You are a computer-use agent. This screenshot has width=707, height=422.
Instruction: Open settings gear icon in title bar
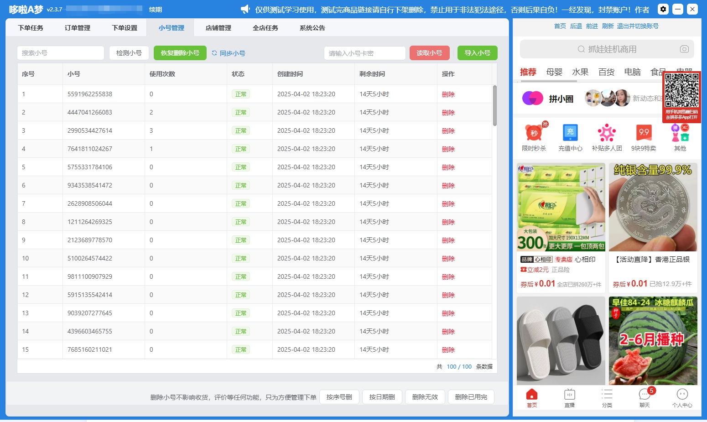pos(663,9)
